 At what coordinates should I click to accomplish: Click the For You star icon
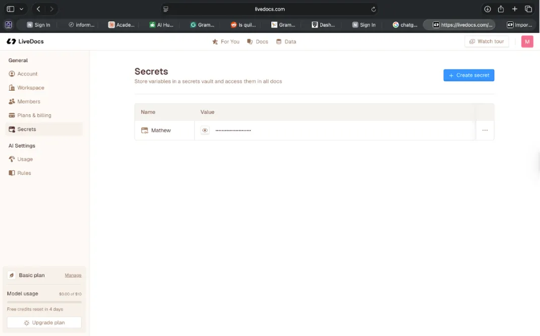[215, 42]
